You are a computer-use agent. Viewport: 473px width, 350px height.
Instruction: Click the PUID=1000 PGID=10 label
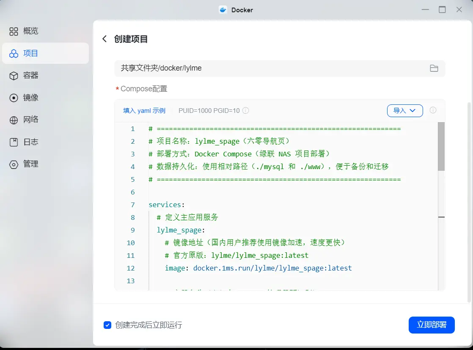[209, 111]
